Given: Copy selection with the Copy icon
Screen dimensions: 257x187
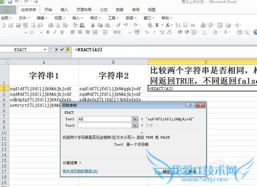Looking at the screenshot, I should (x=100, y=25).
